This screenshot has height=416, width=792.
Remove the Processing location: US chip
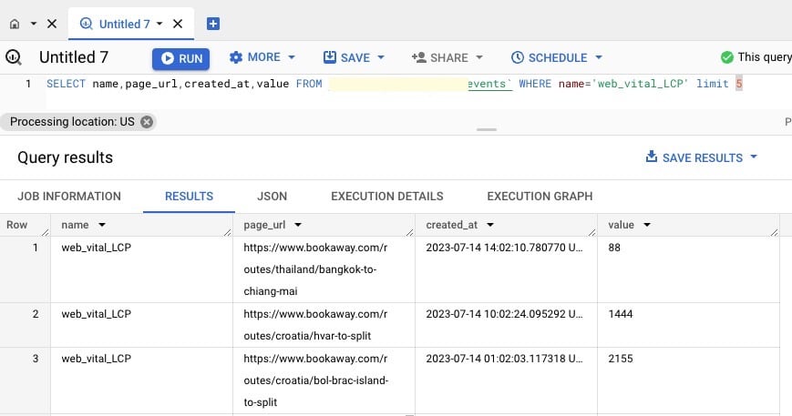click(147, 122)
